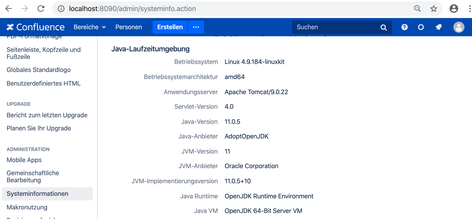Open the user avatar menu
The image size is (472, 219).
pos(459,27)
